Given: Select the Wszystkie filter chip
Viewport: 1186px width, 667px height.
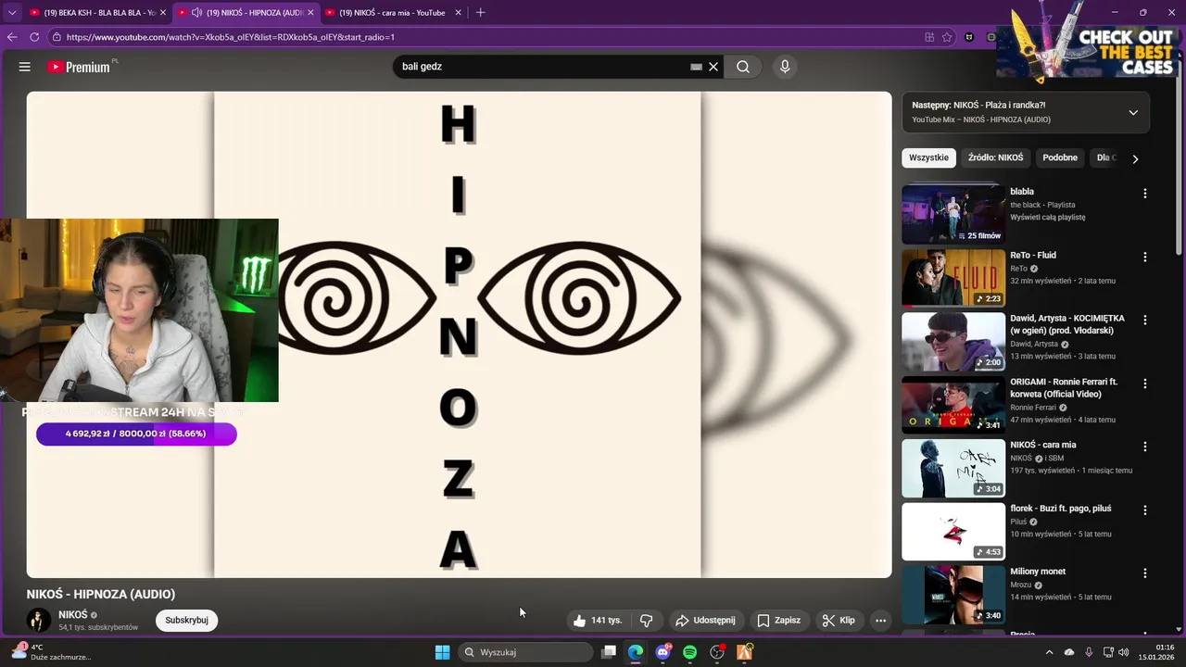Looking at the screenshot, I should point(928,157).
